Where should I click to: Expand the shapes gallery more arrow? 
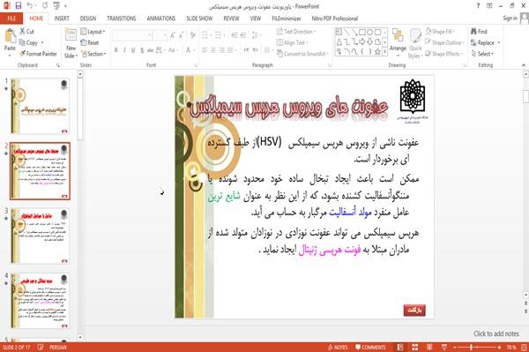(x=385, y=52)
